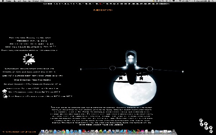Open the Trash in the Dock
The width and height of the screenshot is (216, 135).
pos(174,131)
